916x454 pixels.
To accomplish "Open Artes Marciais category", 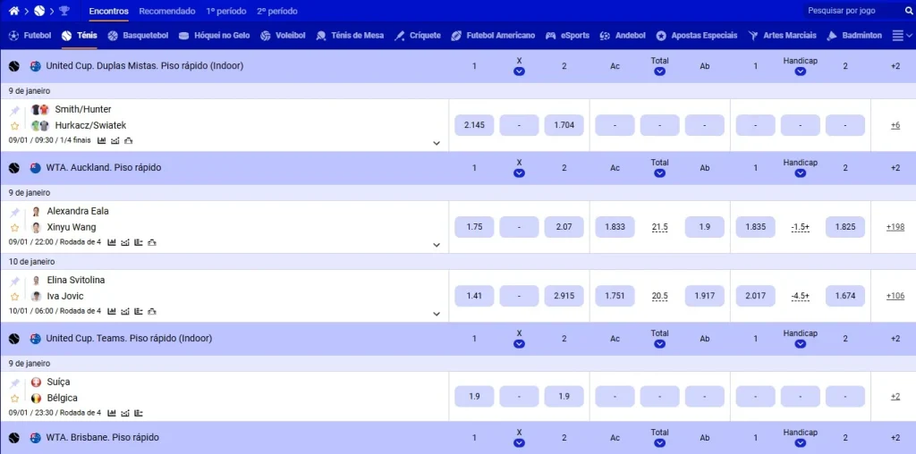I will [x=782, y=36].
